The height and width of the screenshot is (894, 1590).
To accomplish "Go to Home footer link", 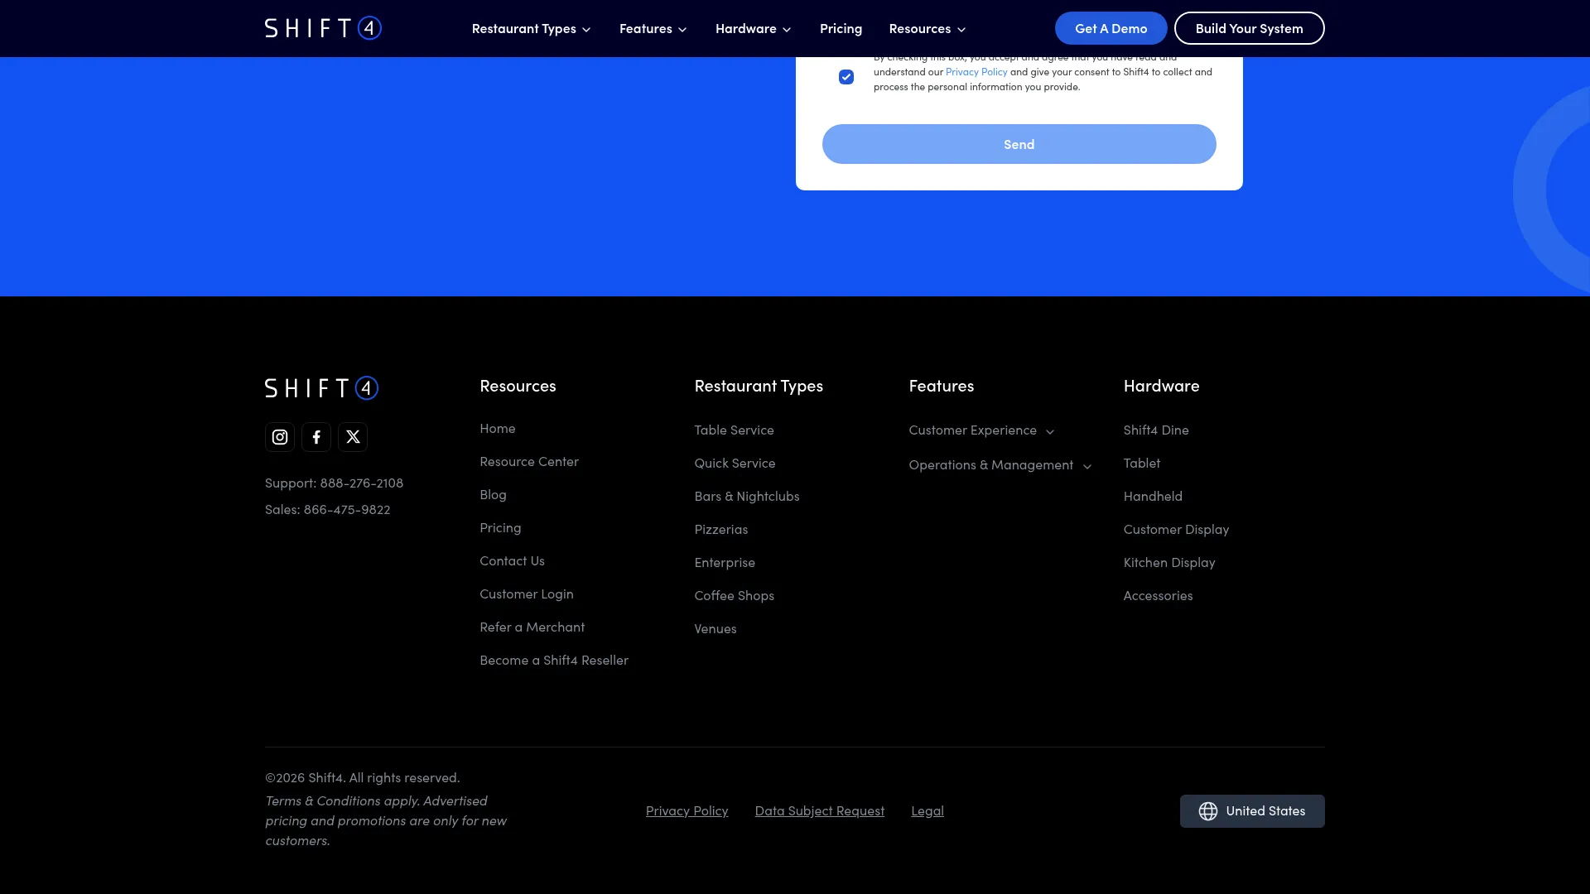I will (x=498, y=429).
